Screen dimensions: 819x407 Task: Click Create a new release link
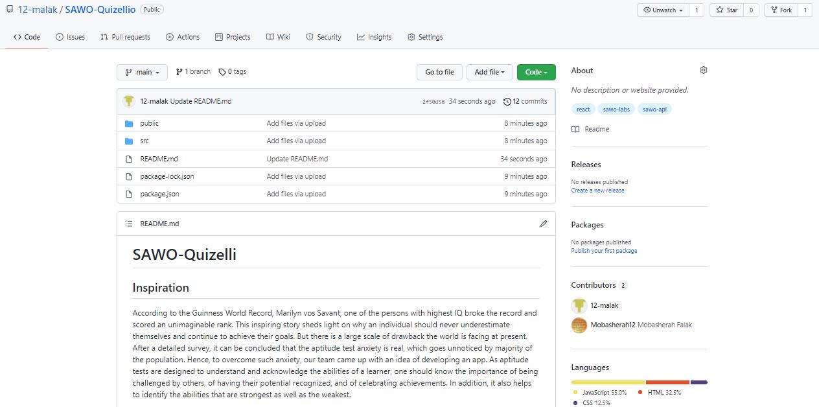(597, 191)
